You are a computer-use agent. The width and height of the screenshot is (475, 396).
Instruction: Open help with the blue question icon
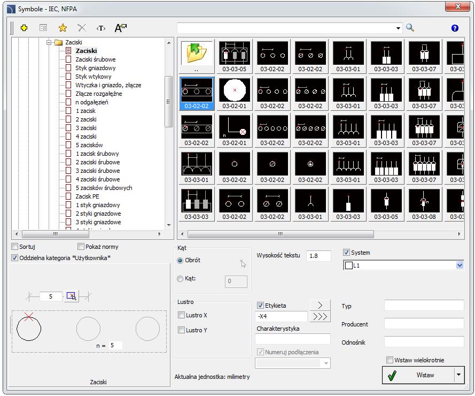point(455,28)
